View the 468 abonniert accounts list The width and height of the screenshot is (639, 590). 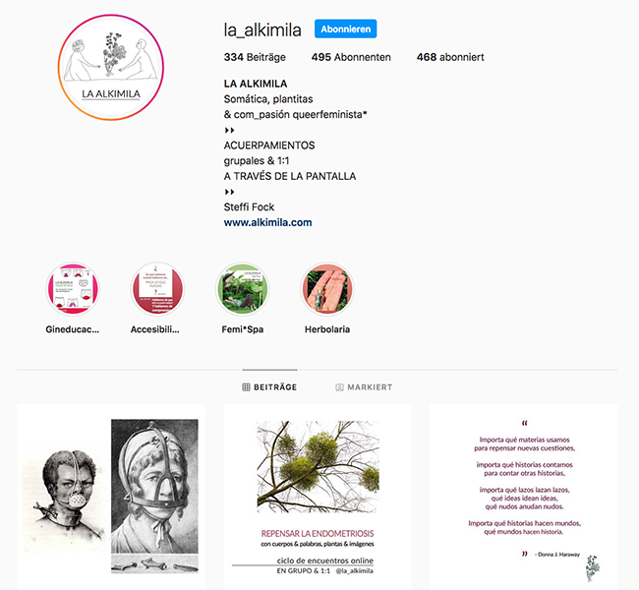tap(450, 57)
